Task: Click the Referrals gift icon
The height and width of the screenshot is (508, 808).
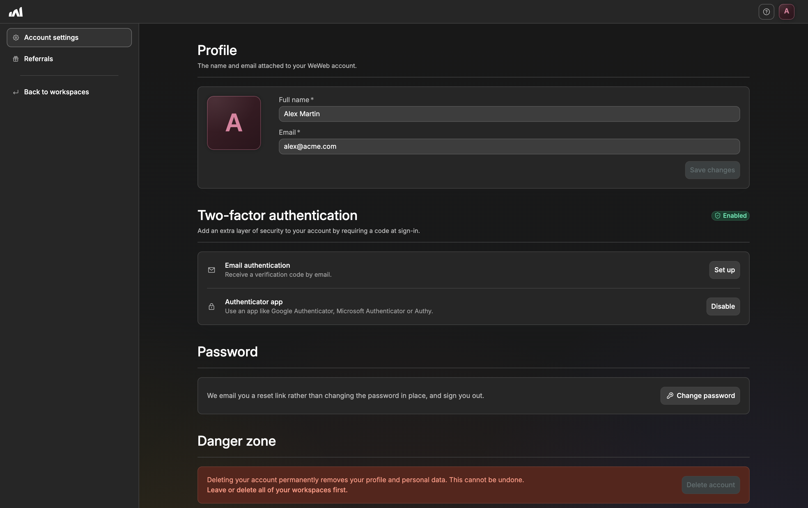Action: 16,59
